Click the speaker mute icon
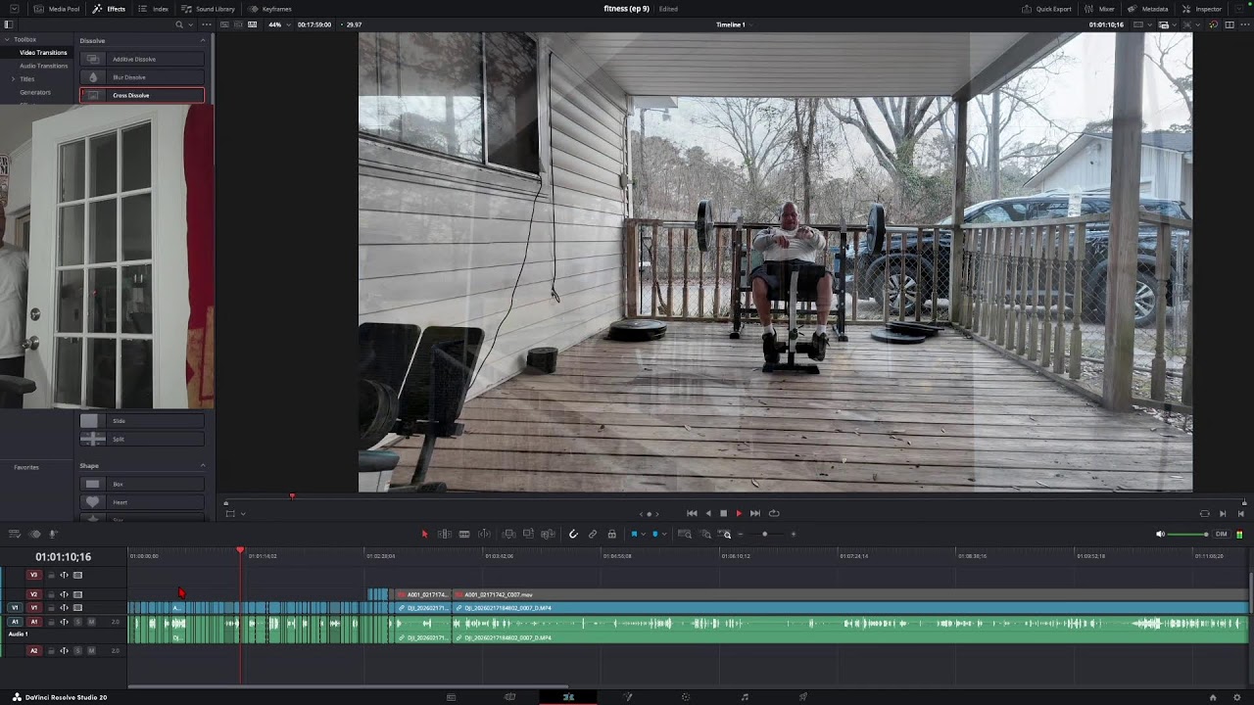 pyautogui.click(x=1161, y=534)
